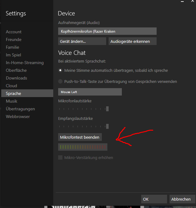The width and height of the screenshot is (196, 208).
Task: Click the Gerät ändern... button
Action: (82, 41)
